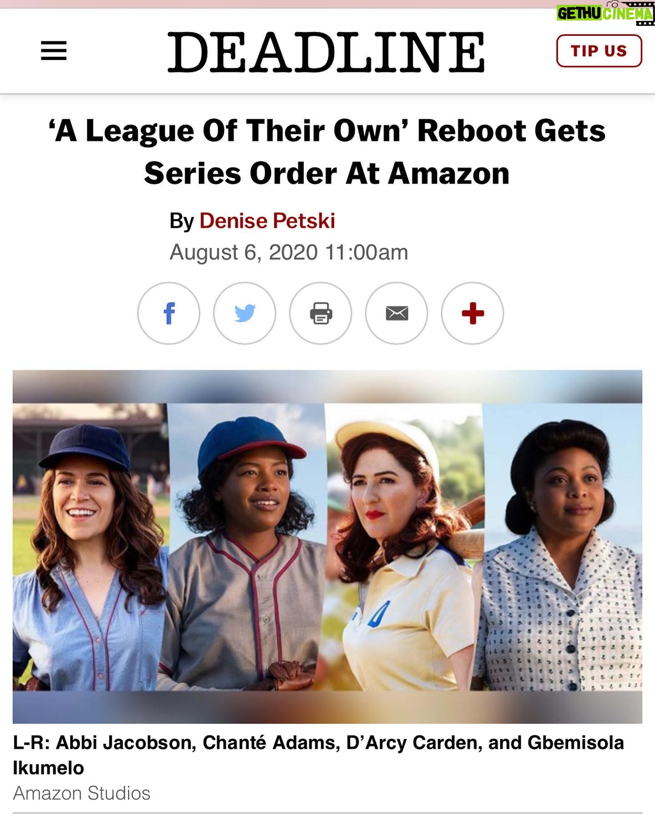655x818 pixels.
Task: Show more sharing options plus icon
Action: 473,313
